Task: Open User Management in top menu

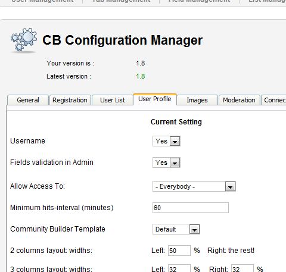Action: click(42, 1)
